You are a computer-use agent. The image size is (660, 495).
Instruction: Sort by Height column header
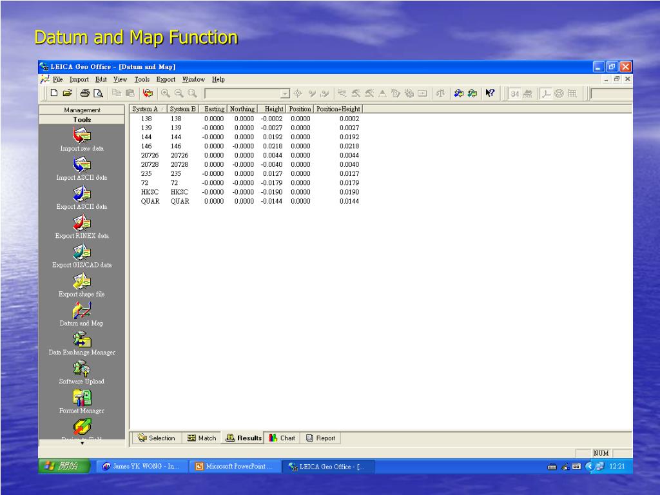click(x=271, y=109)
